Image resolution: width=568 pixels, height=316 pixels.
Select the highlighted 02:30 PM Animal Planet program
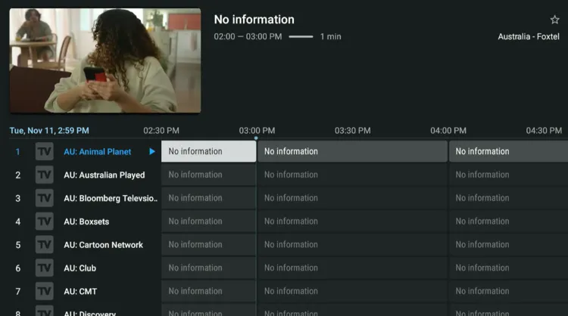(x=209, y=151)
